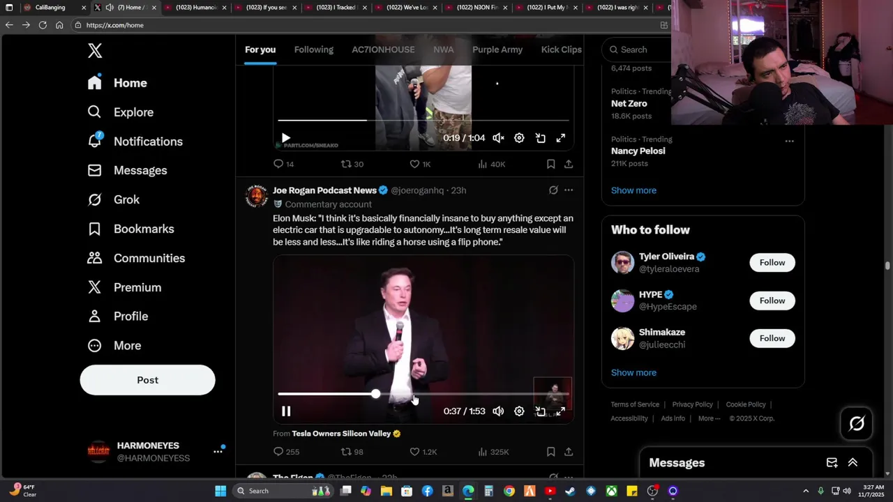
Task: Seek on the upper video progress bar
Action: click(x=423, y=121)
